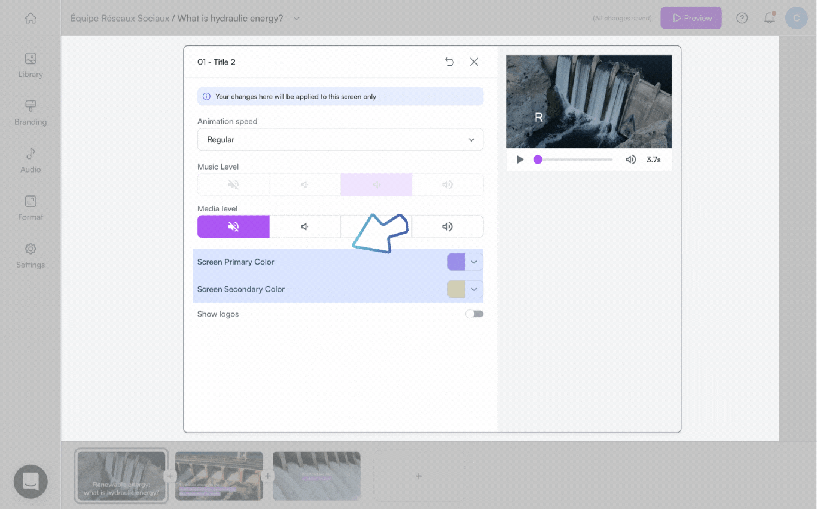Open the chat support bubble

point(31,481)
